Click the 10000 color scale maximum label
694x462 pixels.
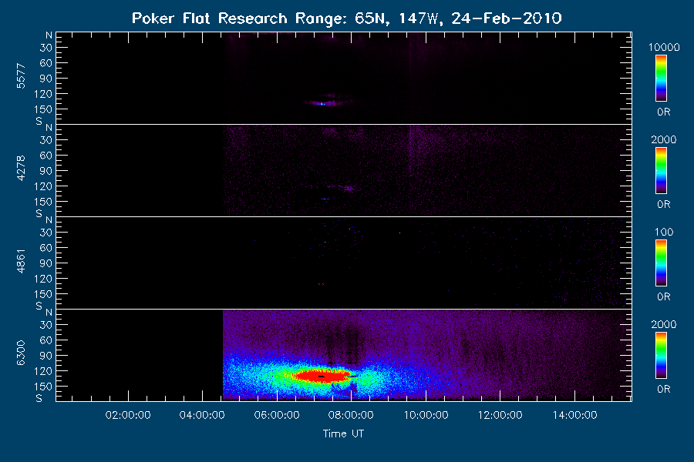(664, 47)
